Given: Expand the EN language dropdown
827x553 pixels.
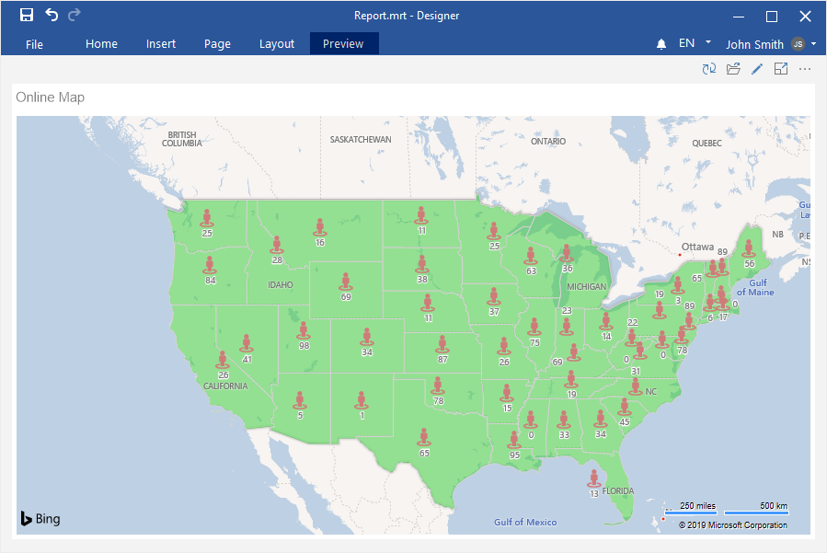Looking at the screenshot, I should [x=707, y=42].
